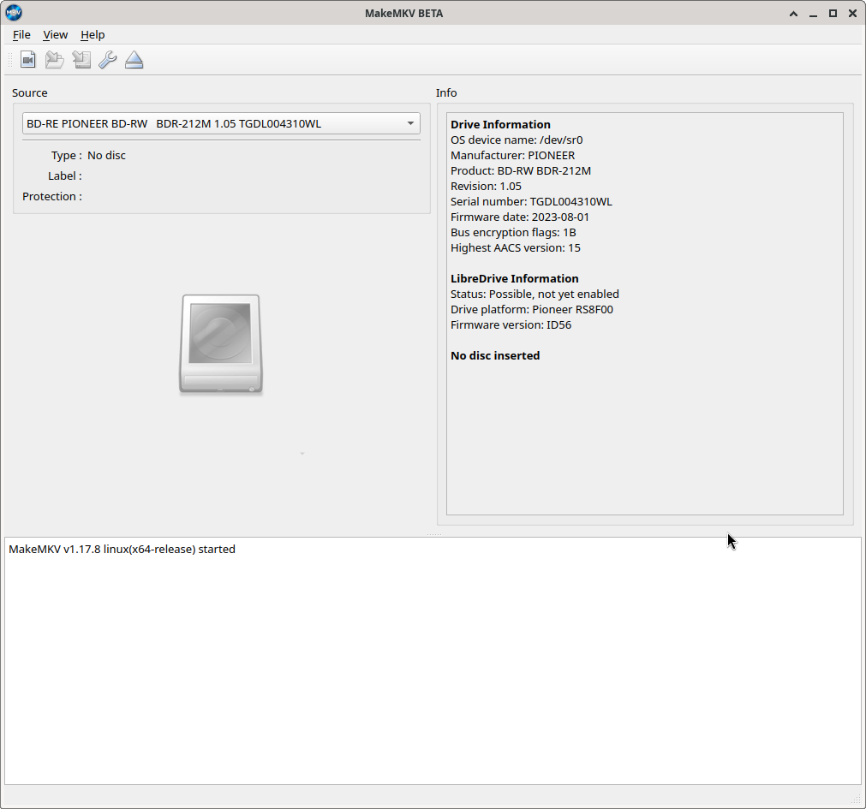Click 'Firmware version: ID56' line
Image resolution: width=866 pixels, height=809 pixels.
pyautogui.click(x=511, y=325)
